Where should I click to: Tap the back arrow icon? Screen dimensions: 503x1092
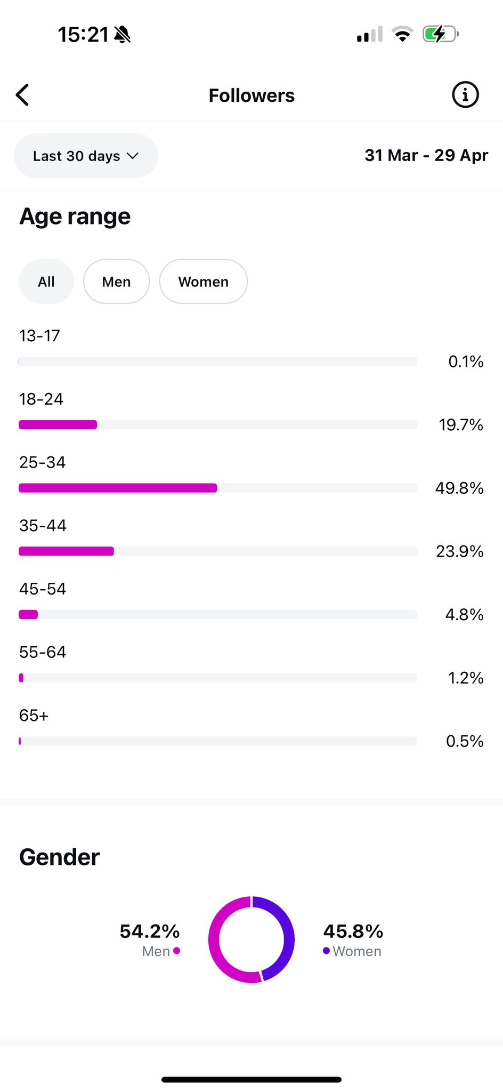click(22, 95)
